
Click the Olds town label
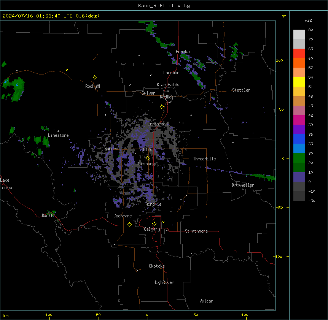point(148,150)
